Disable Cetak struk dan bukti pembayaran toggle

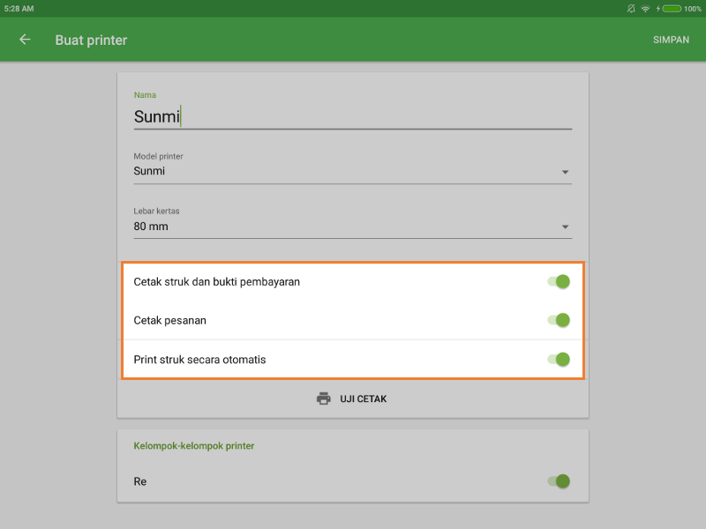[x=559, y=282]
